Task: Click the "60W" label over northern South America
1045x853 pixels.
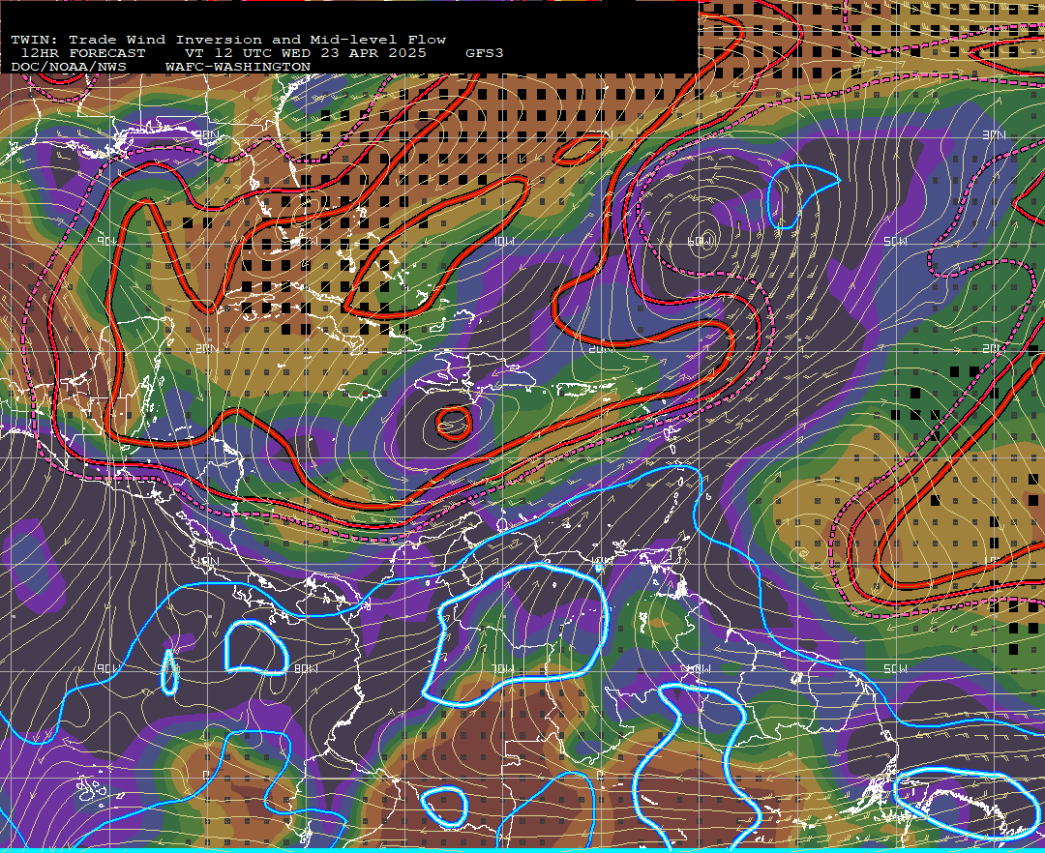Action: (x=699, y=668)
